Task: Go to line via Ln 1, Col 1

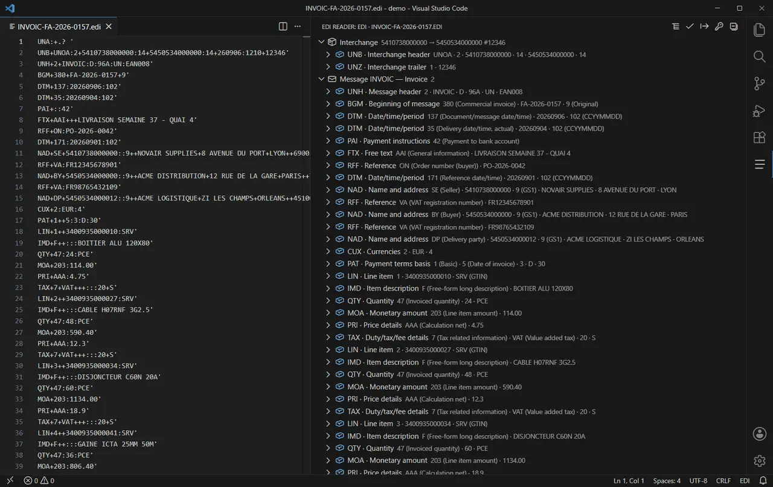Action: (x=629, y=481)
